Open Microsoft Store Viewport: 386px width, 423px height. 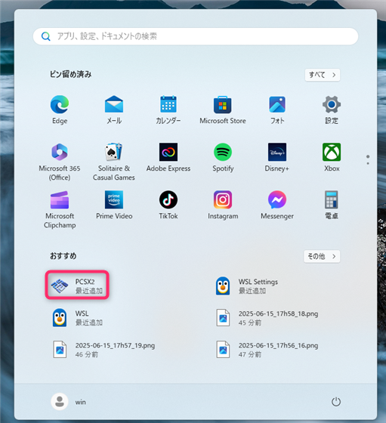click(x=223, y=110)
